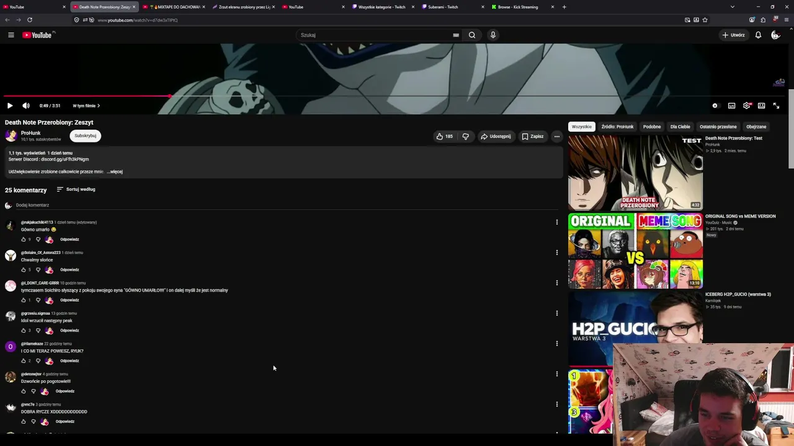Switch to theater mode

click(x=762, y=106)
